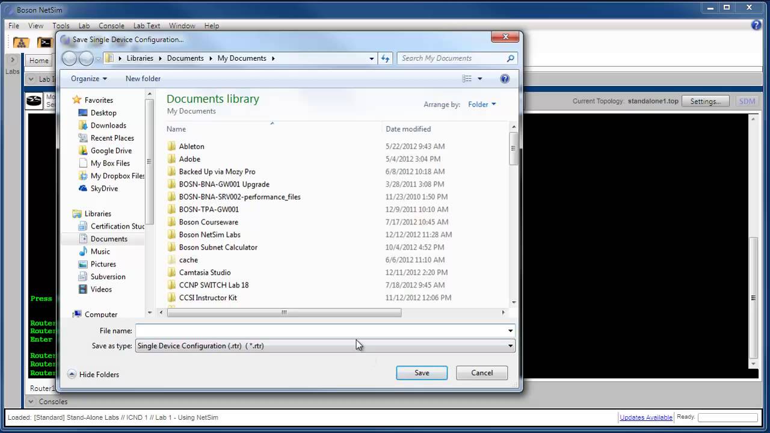
Task: Open the File menu
Action: (14, 26)
